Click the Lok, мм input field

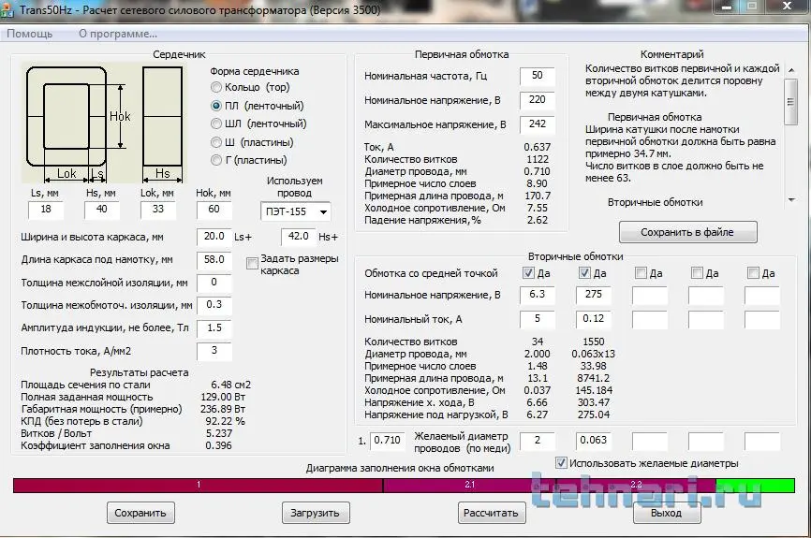[157, 210]
